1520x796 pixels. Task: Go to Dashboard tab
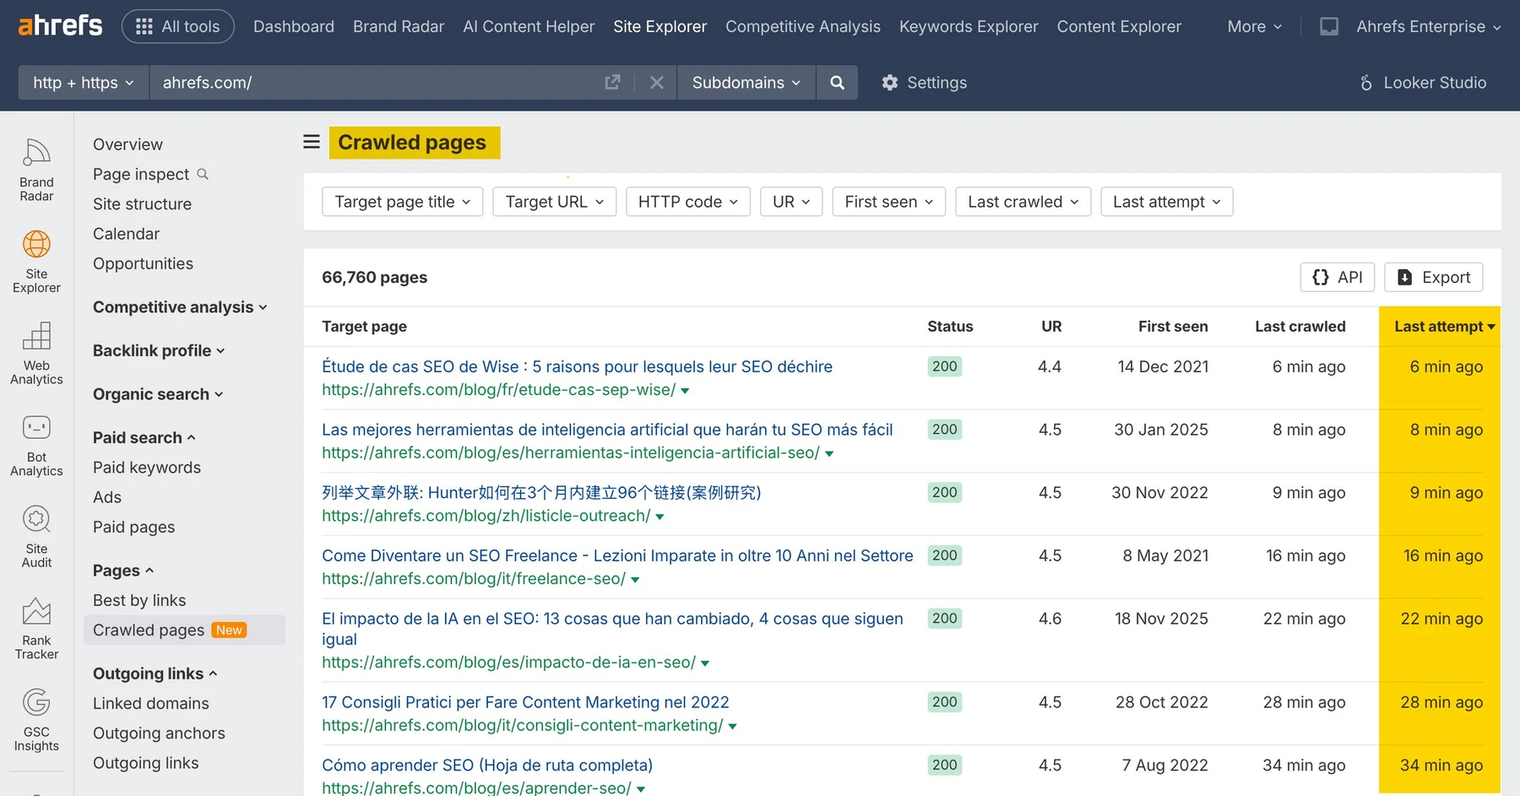point(294,26)
